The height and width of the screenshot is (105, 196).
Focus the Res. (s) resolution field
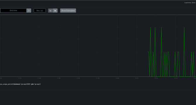point(39,10)
